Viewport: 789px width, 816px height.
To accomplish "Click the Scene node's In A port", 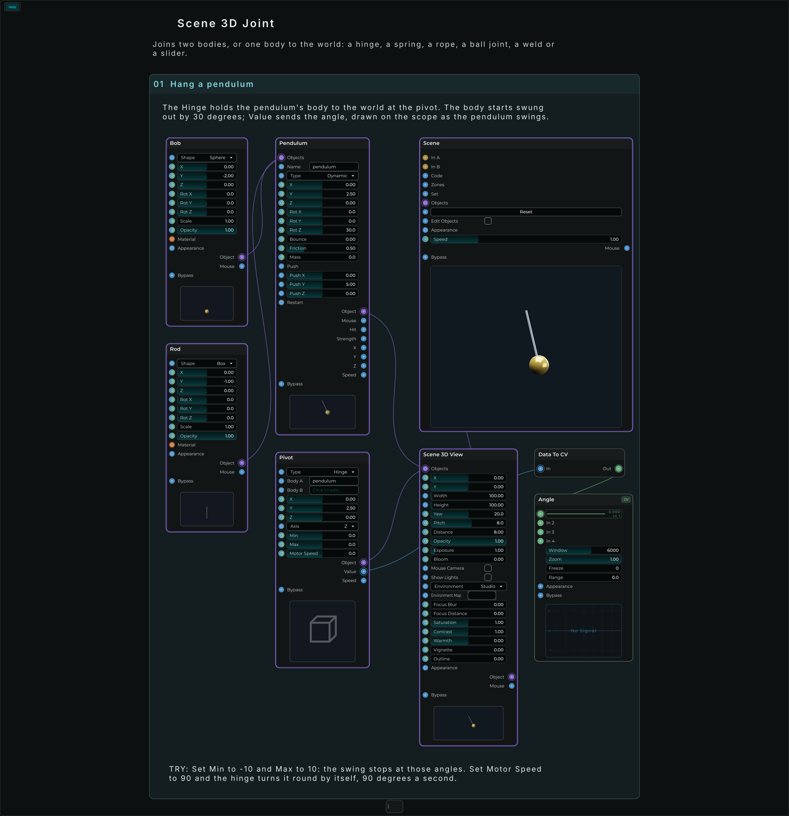I will point(425,157).
